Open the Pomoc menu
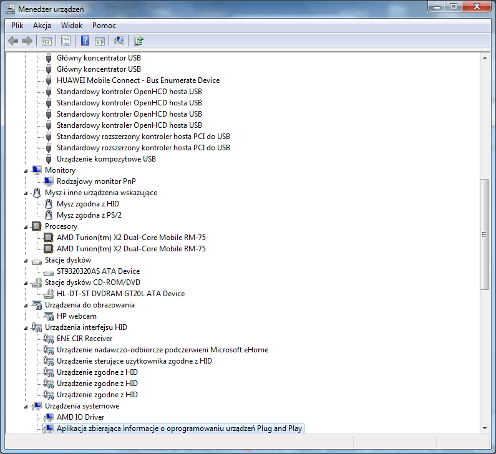496x454 pixels. 104,26
